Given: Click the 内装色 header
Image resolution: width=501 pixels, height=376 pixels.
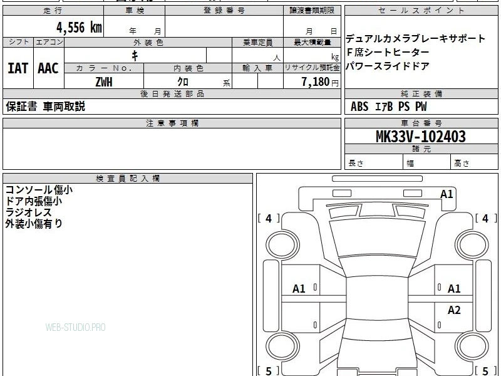Looking at the screenshot, I should click(x=188, y=68).
